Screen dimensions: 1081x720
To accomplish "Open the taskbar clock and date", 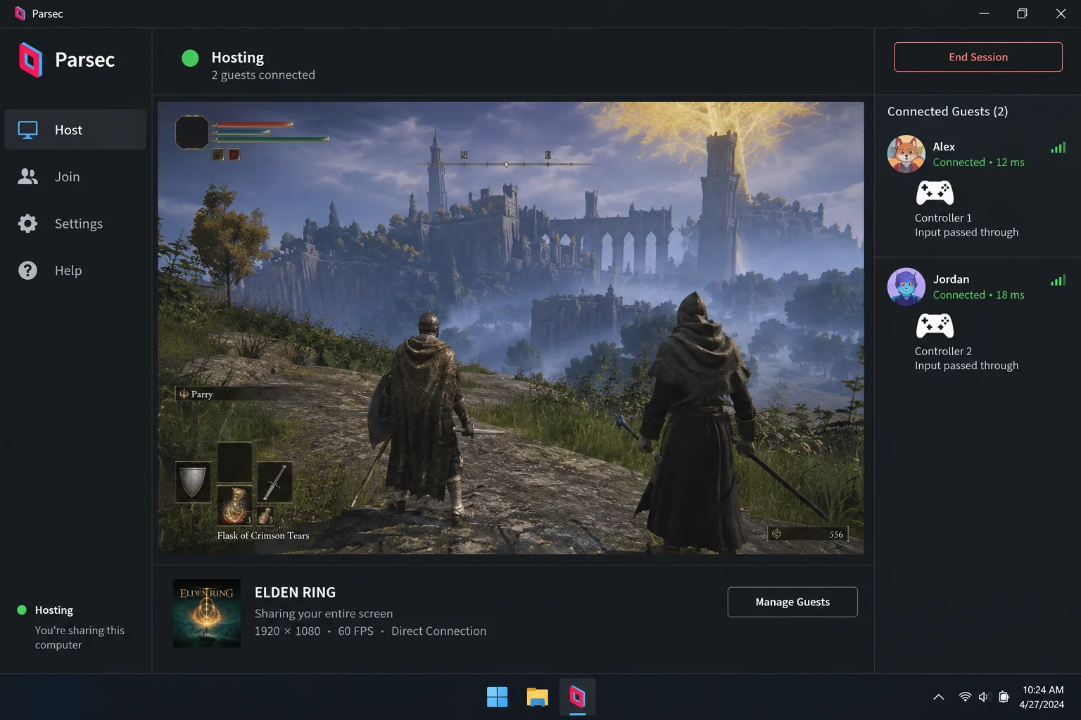I will [1042, 697].
